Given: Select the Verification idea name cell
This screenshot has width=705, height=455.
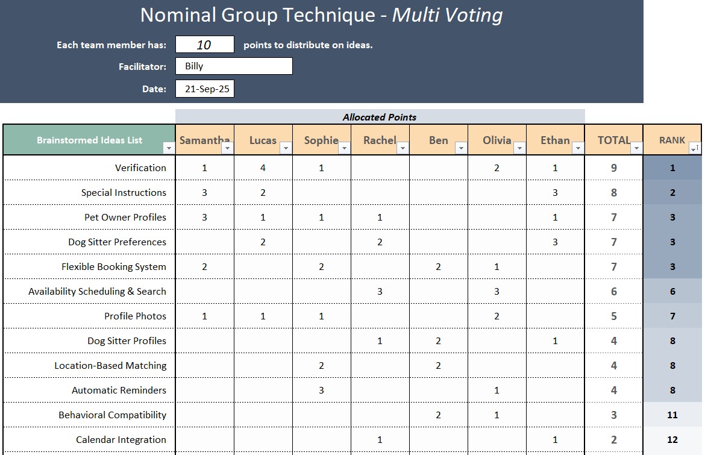Looking at the screenshot, I should tap(89, 168).
